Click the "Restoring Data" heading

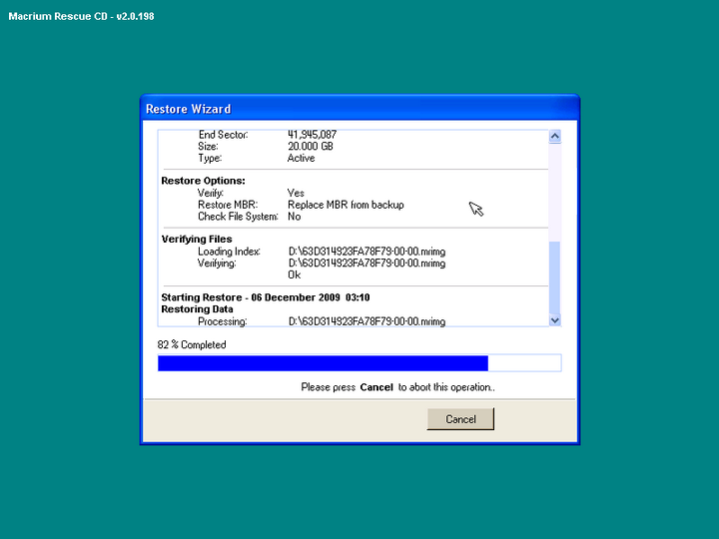(x=197, y=309)
